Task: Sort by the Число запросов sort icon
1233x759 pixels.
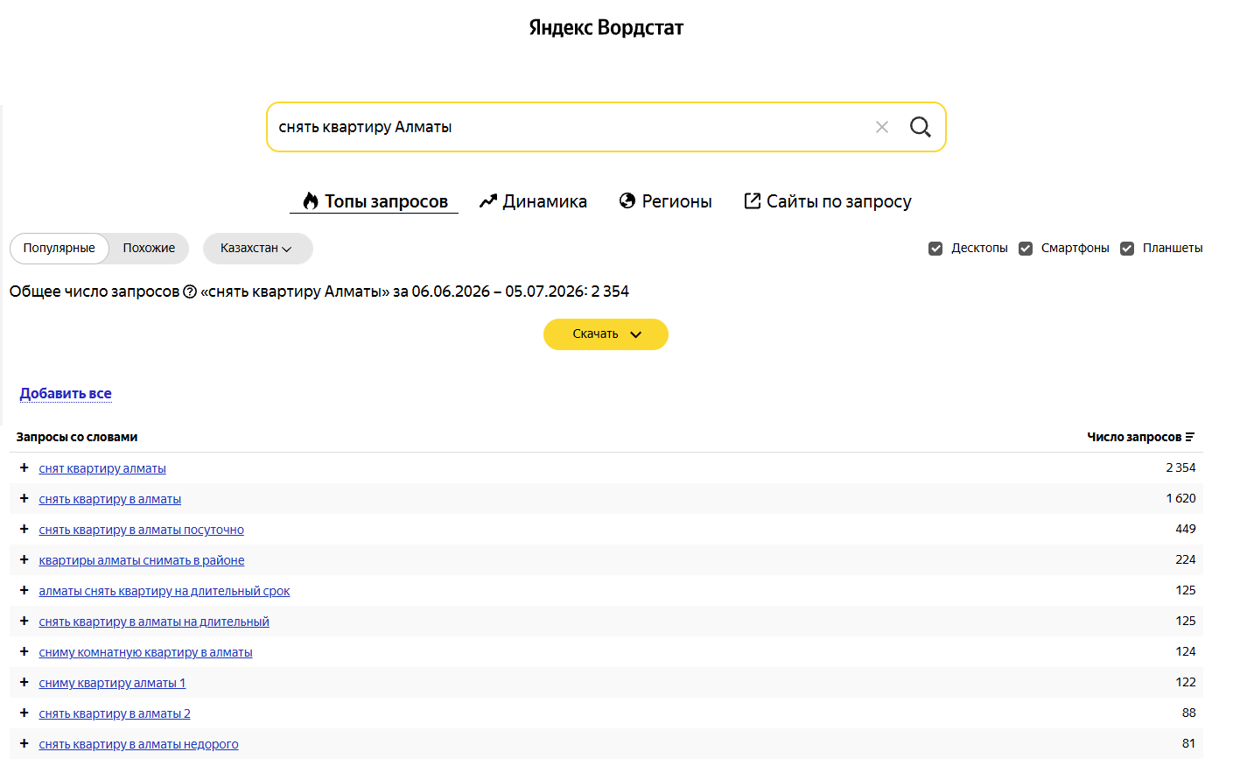Action: (1190, 437)
